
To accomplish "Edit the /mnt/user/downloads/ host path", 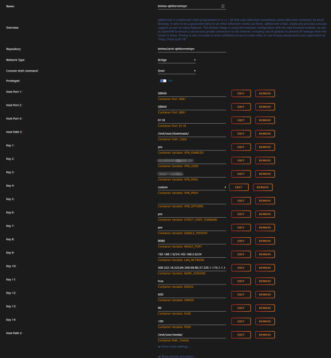I will click(241, 134).
